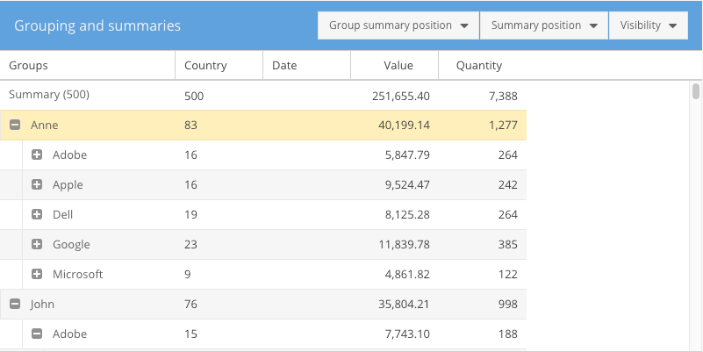Click value cell 4,861.82
703x352 pixels.
[x=407, y=274]
